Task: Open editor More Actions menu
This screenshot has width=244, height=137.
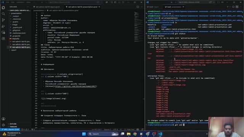Action: (141, 7)
